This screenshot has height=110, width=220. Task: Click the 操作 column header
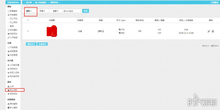click(x=211, y=20)
